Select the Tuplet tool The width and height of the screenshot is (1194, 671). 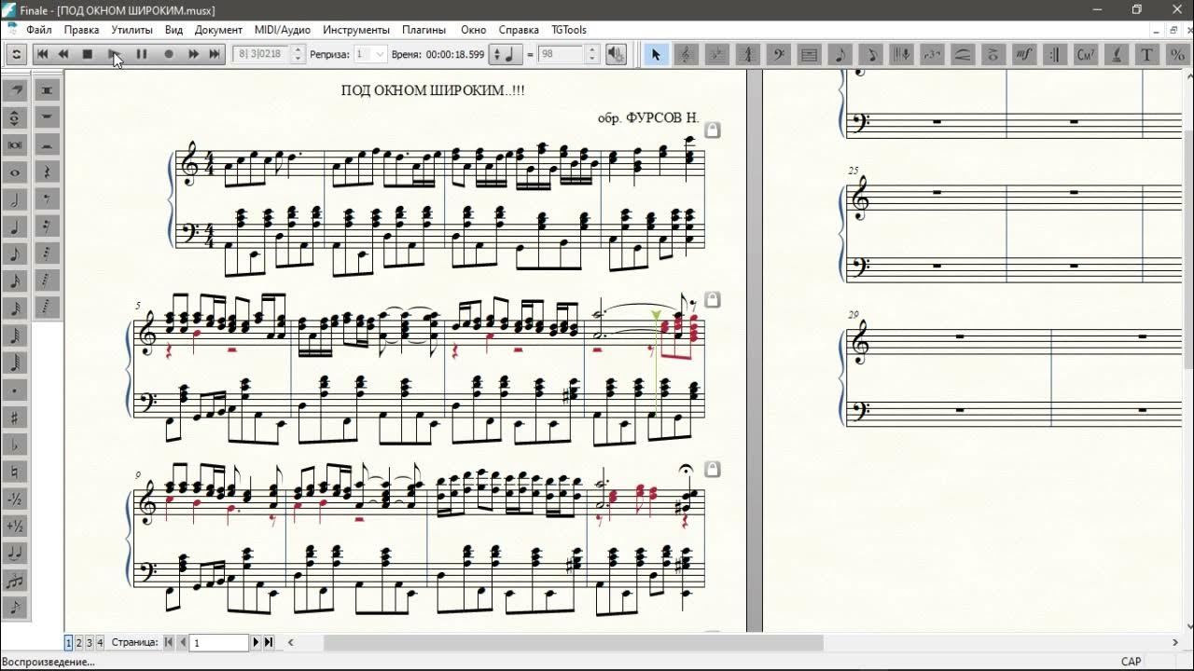(x=933, y=54)
